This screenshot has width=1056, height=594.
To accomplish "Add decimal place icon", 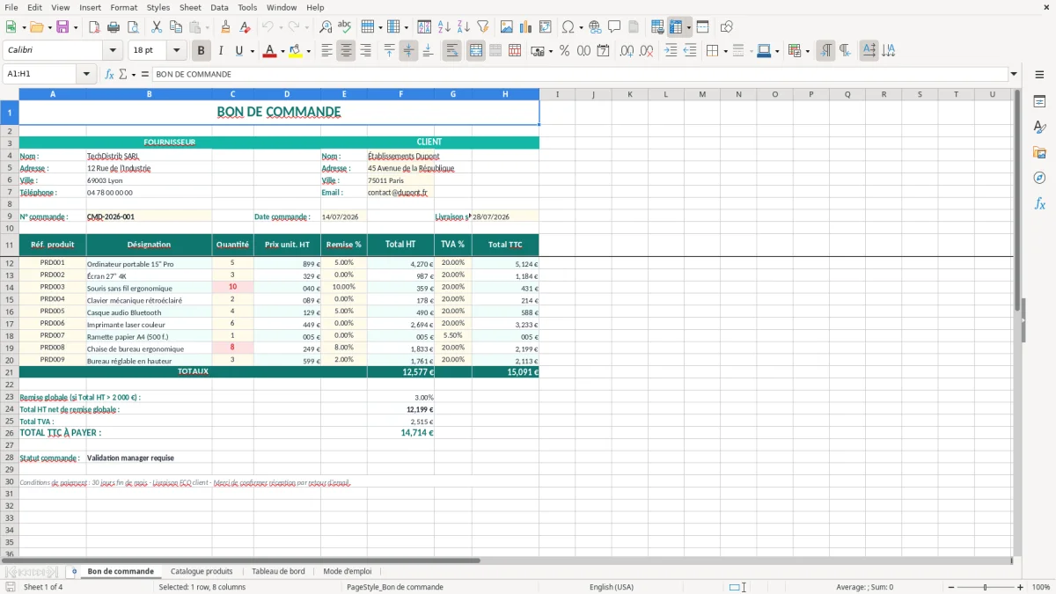I will point(627,51).
